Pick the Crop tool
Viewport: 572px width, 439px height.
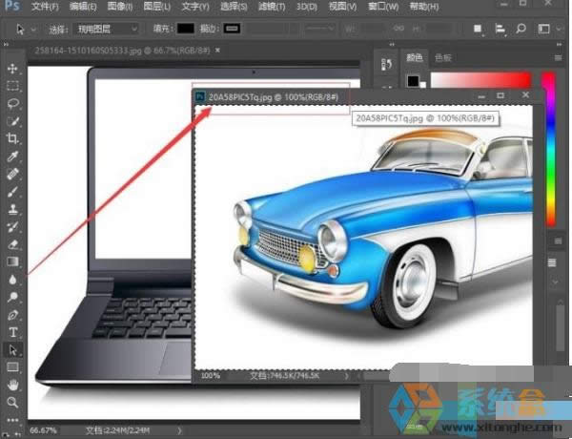pos(12,139)
